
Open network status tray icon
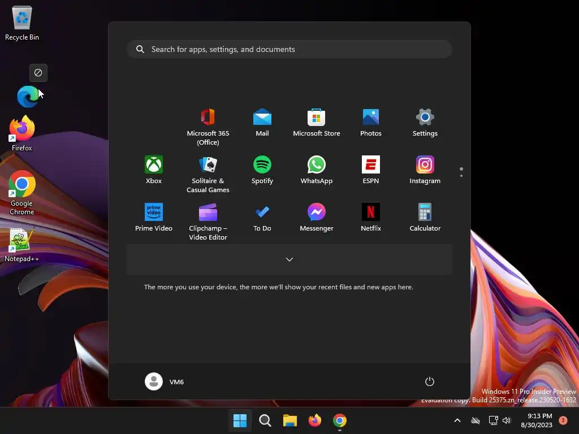[x=493, y=420]
